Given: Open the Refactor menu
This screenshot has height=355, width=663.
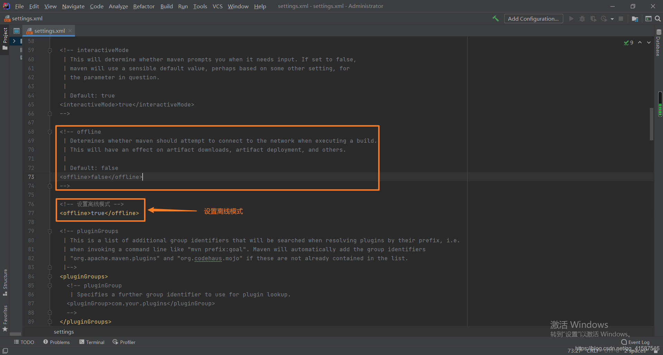Looking at the screenshot, I should point(144,6).
